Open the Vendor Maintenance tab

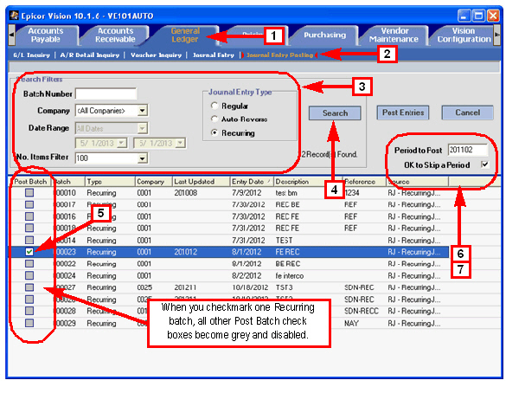(394, 35)
